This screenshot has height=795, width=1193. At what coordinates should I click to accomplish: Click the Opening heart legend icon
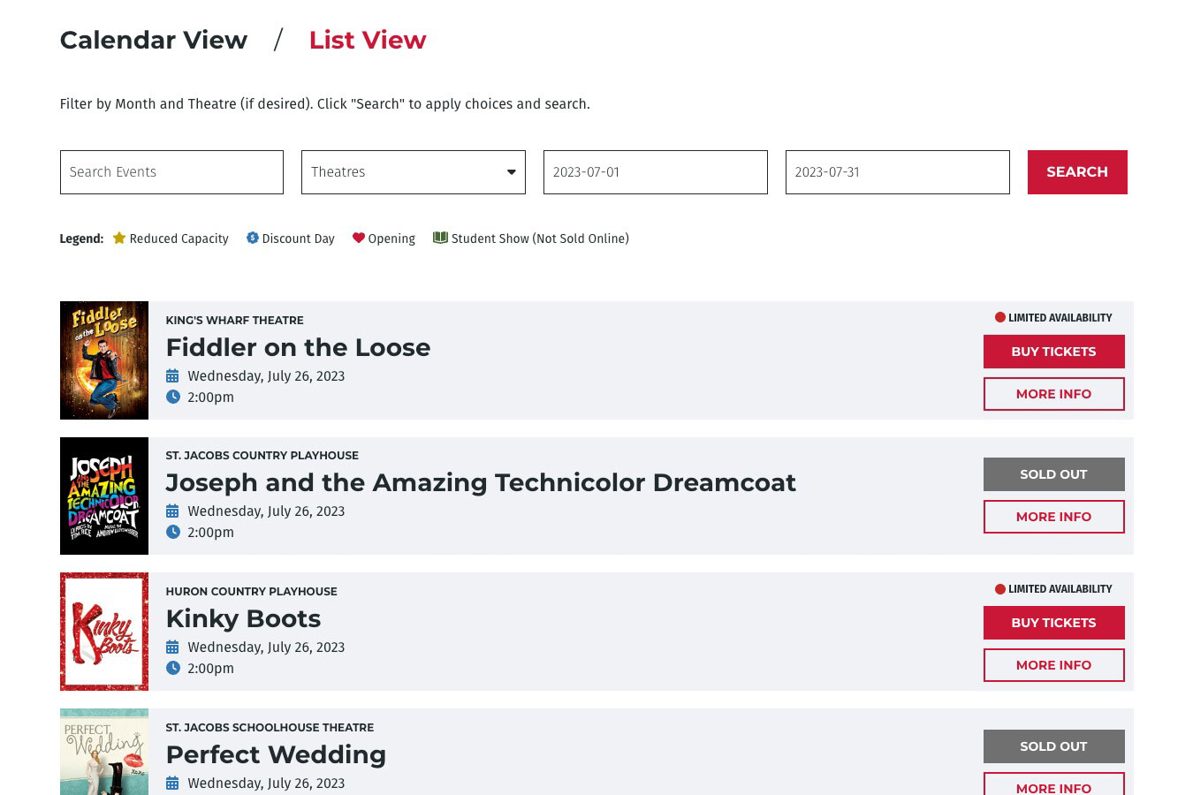tap(358, 238)
